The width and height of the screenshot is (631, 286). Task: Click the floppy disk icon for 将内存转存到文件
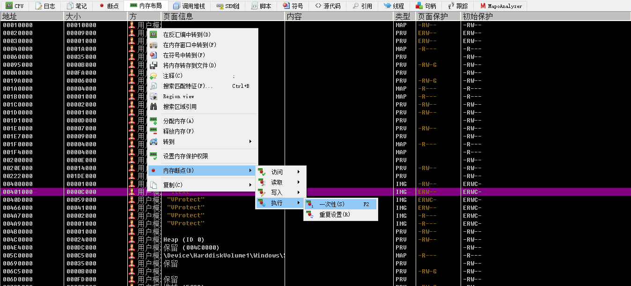pyautogui.click(x=153, y=65)
